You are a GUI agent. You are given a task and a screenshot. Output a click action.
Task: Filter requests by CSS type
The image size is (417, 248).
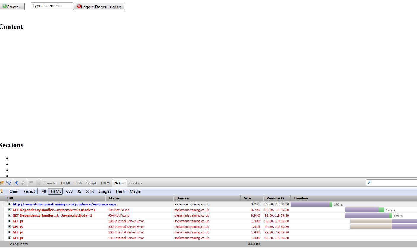pos(69,191)
